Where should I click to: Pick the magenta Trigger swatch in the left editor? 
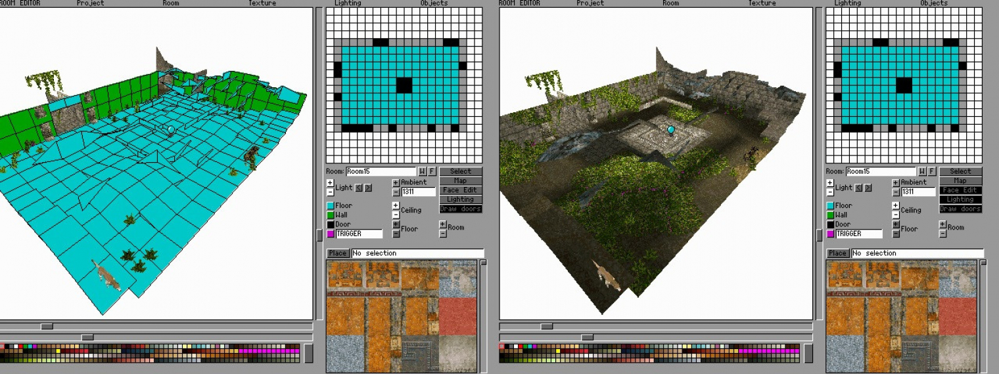[331, 234]
